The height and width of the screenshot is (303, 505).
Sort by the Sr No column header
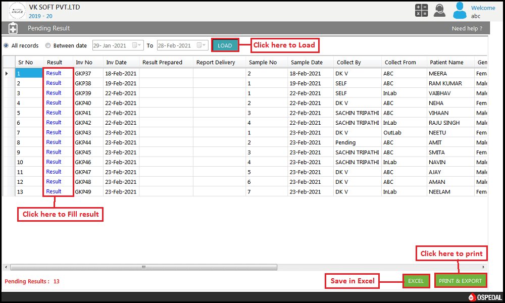coord(29,62)
